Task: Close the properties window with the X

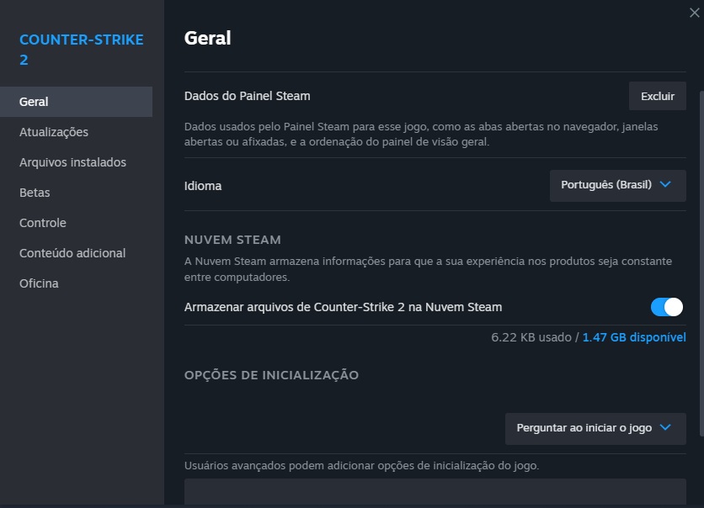Action: click(694, 13)
